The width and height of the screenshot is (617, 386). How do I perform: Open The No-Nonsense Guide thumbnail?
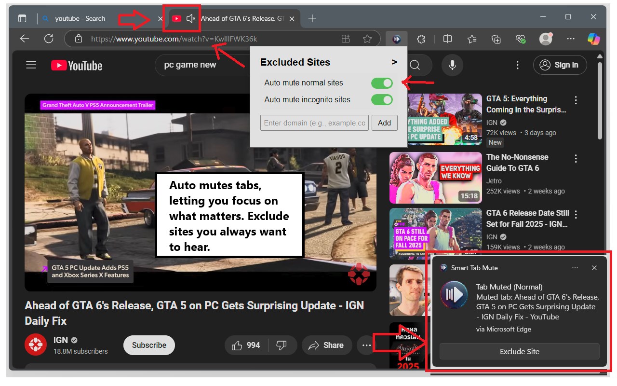click(436, 178)
